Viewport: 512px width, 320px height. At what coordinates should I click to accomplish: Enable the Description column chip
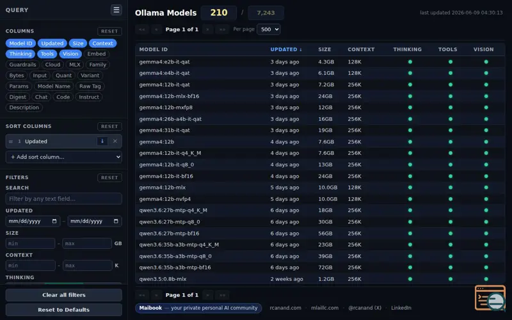[x=24, y=108]
